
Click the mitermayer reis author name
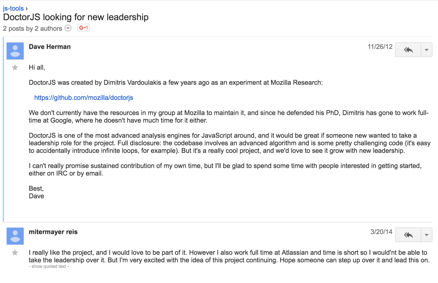[x=53, y=232]
